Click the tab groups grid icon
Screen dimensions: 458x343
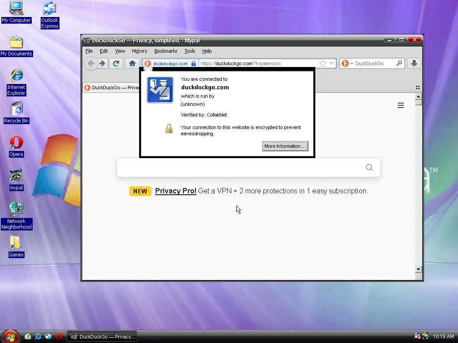pos(418,88)
